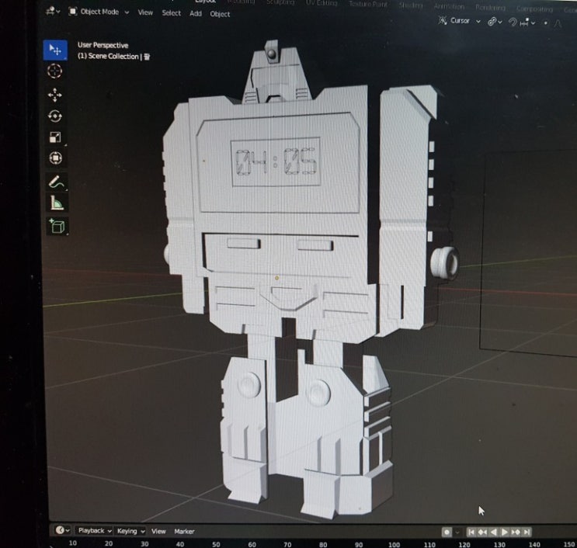This screenshot has height=548, width=577.
Task: Select the Rotate tool
Action: [x=55, y=116]
